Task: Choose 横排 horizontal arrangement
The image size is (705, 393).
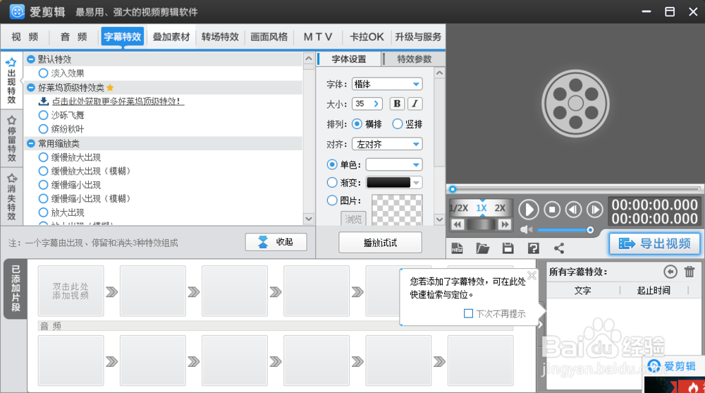Action: pos(357,123)
